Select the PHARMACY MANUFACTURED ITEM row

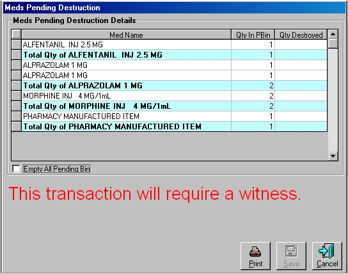169,117
